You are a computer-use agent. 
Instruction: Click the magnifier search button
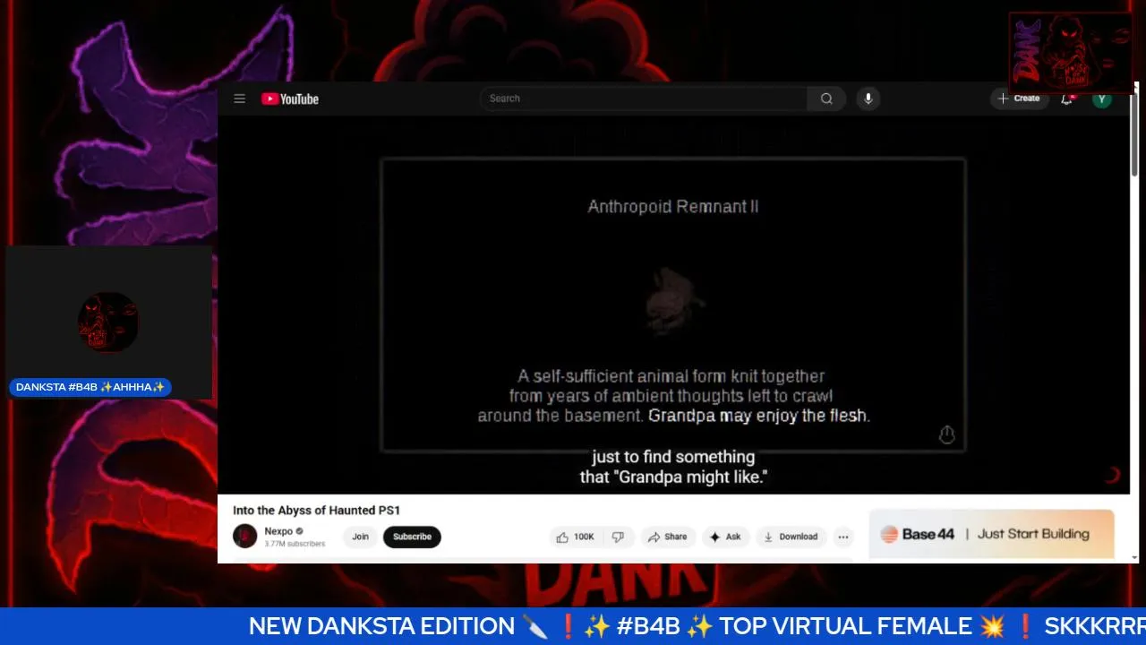point(826,99)
